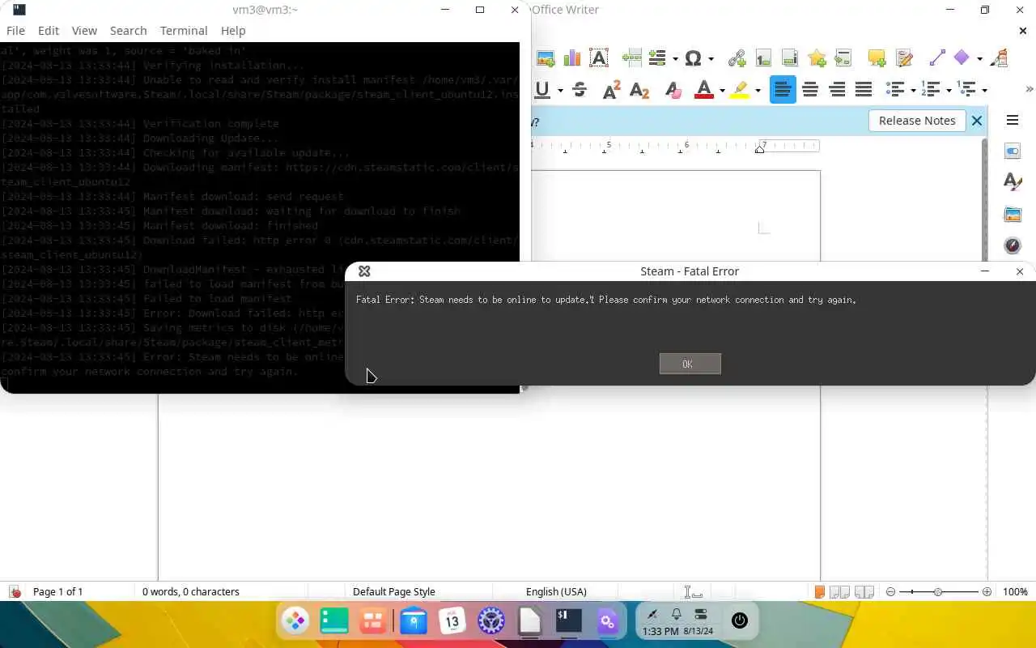The height and width of the screenshot is (648, 1036).
Task: Click the Insert Chart icon in Writer
Action: (572, 58)
